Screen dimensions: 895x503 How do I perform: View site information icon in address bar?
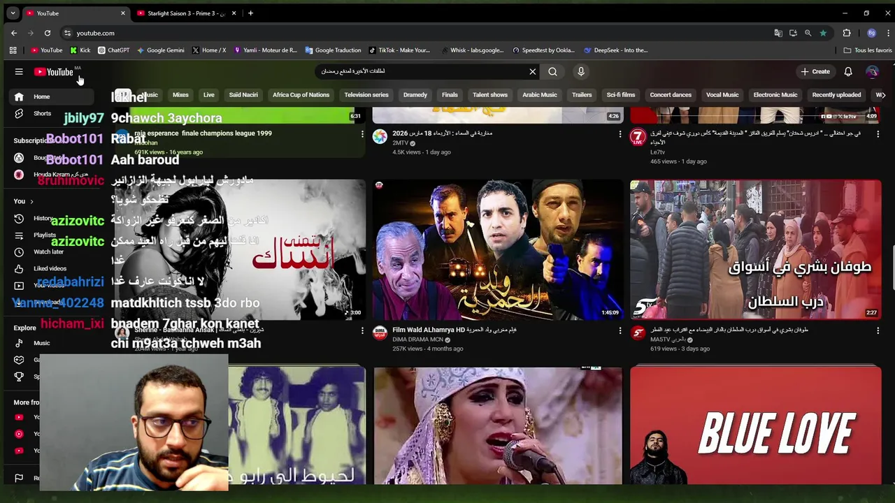coord(67,33)
